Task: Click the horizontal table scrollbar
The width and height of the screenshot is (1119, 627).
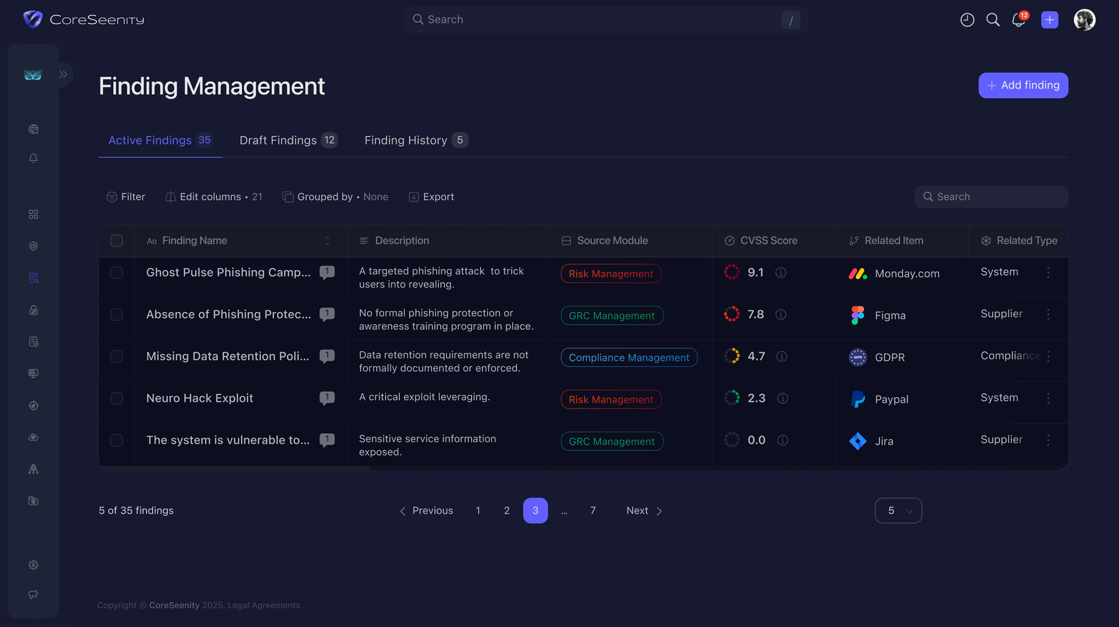Action: coord(235,469)
